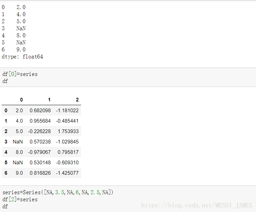
Task: Click the code line 'df[2]=series'
Action: 20,200
